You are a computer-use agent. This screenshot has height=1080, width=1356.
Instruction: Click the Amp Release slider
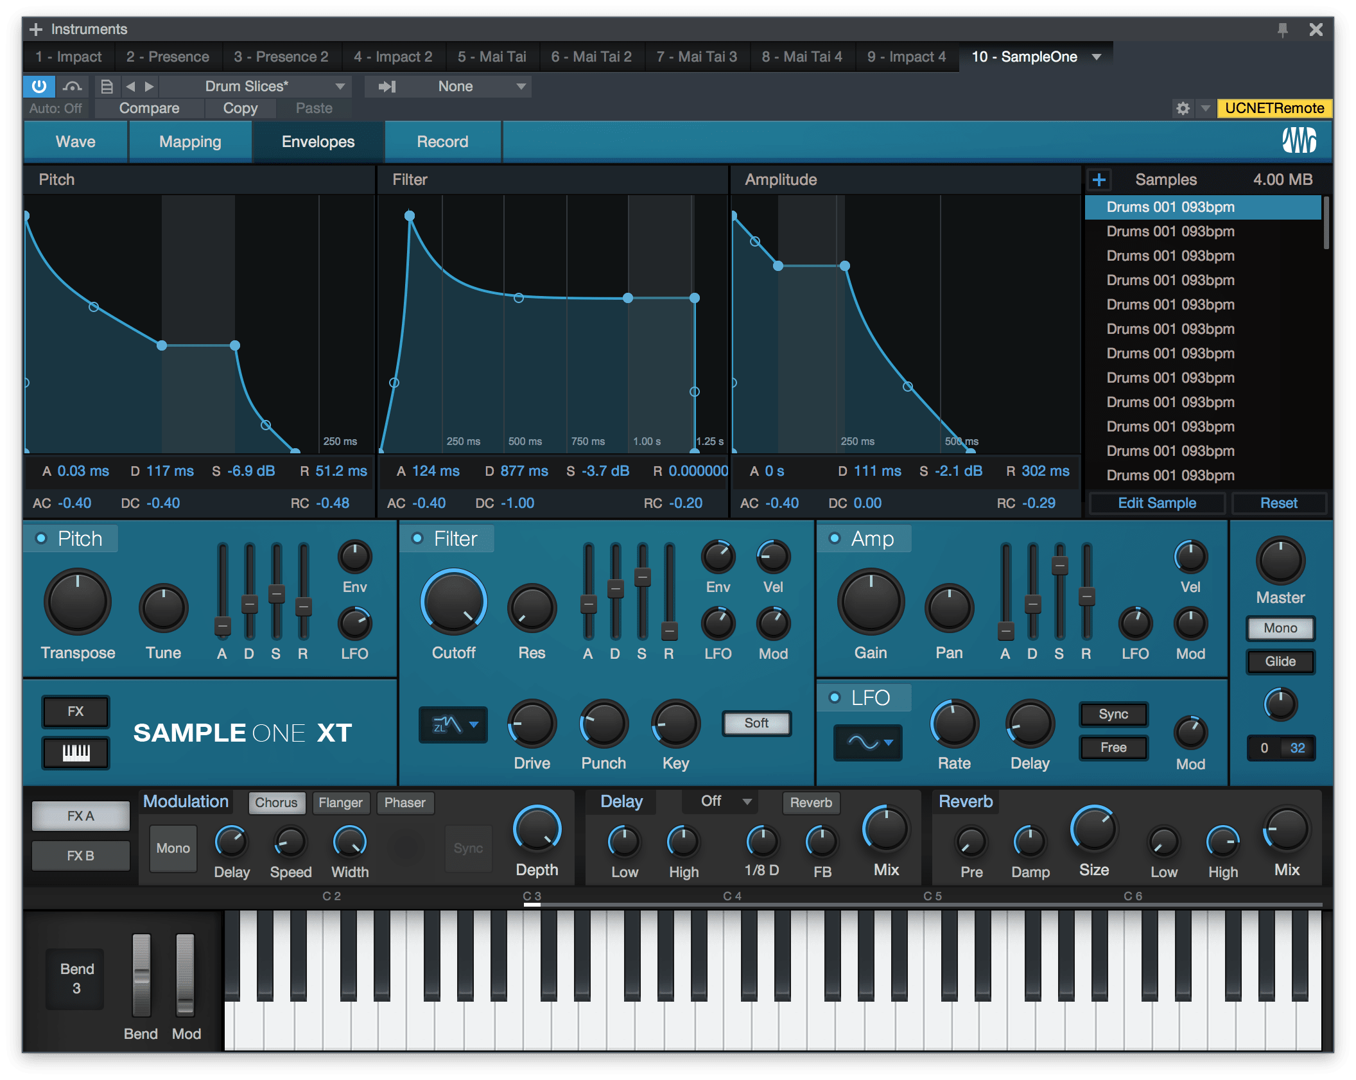tap(1086, 591)
